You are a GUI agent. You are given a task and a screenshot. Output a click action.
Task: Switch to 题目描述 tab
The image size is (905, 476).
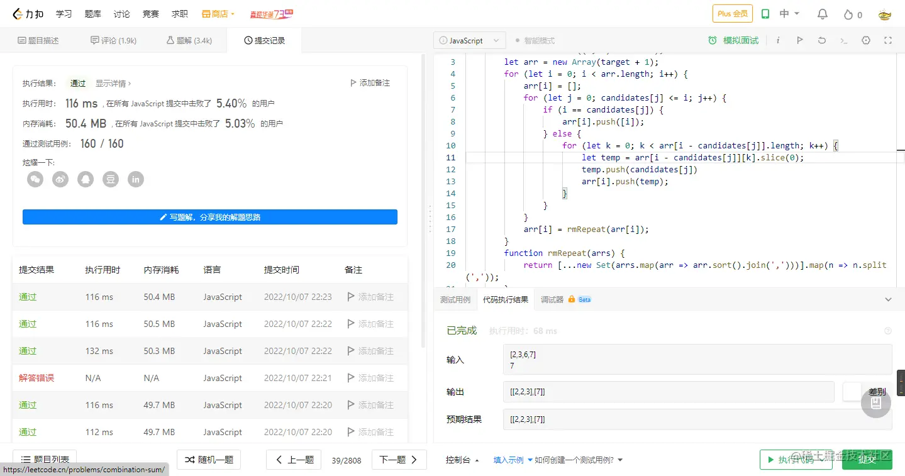pos(38,40)
